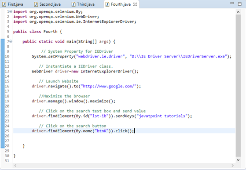The image size is (246, 170).
Task: Click the Java file icon on Fourth.java tab
Action: pos(107,4)
